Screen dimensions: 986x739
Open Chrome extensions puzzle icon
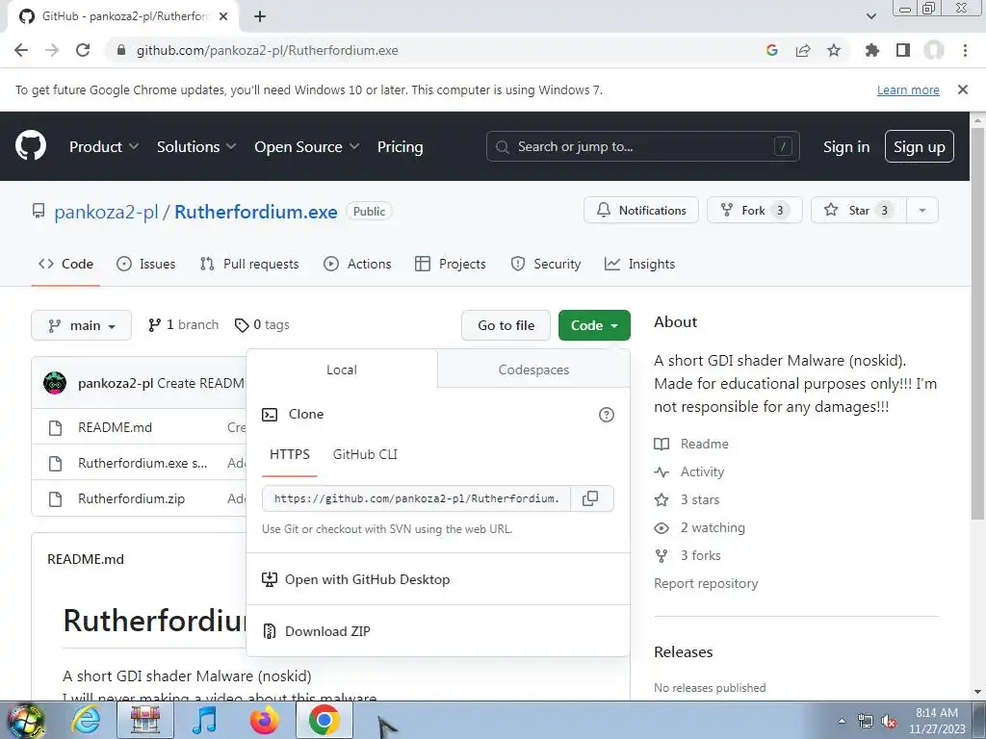click(x=871, y=50)
